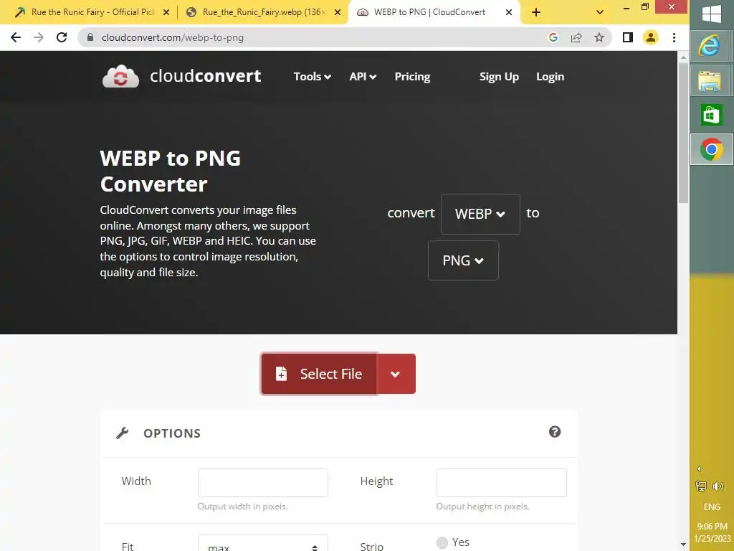Show hidden tray icons arrow
Image resolution: width=734 pixels, height=551 pixels.
(x=699, y=469)
